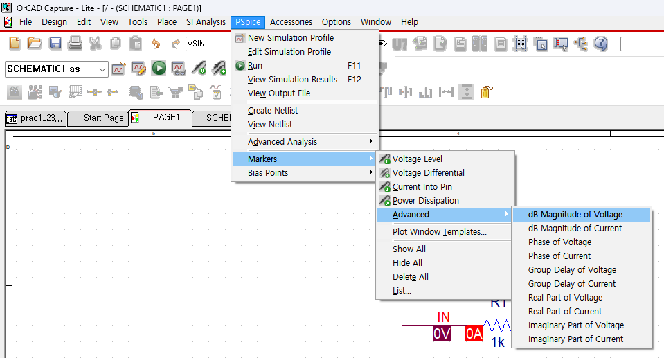Click the View Simulation Results glasses icon

coord(179,69)
